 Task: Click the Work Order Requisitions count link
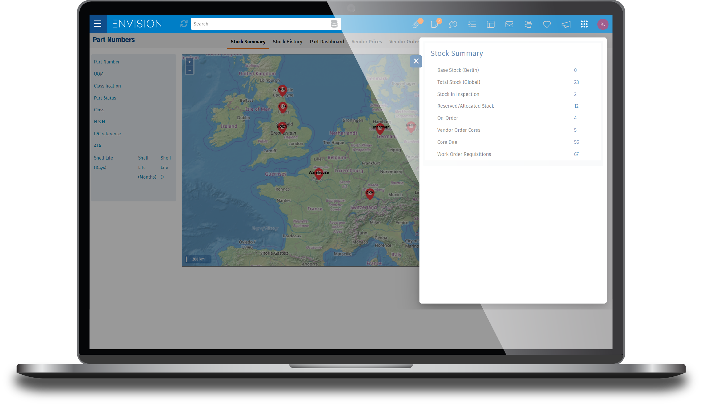click(576, 154)
